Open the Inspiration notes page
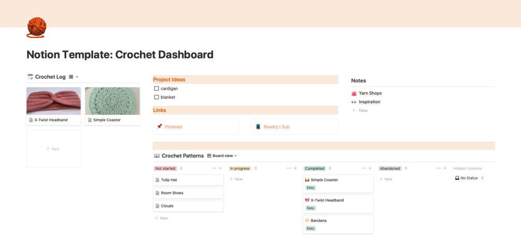The image size is (521, 236). point(369,102)
